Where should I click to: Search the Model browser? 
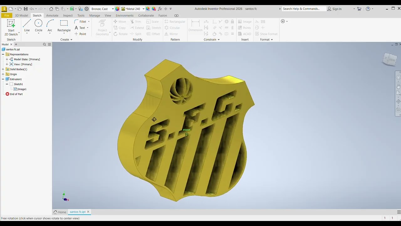pos(44,45)
